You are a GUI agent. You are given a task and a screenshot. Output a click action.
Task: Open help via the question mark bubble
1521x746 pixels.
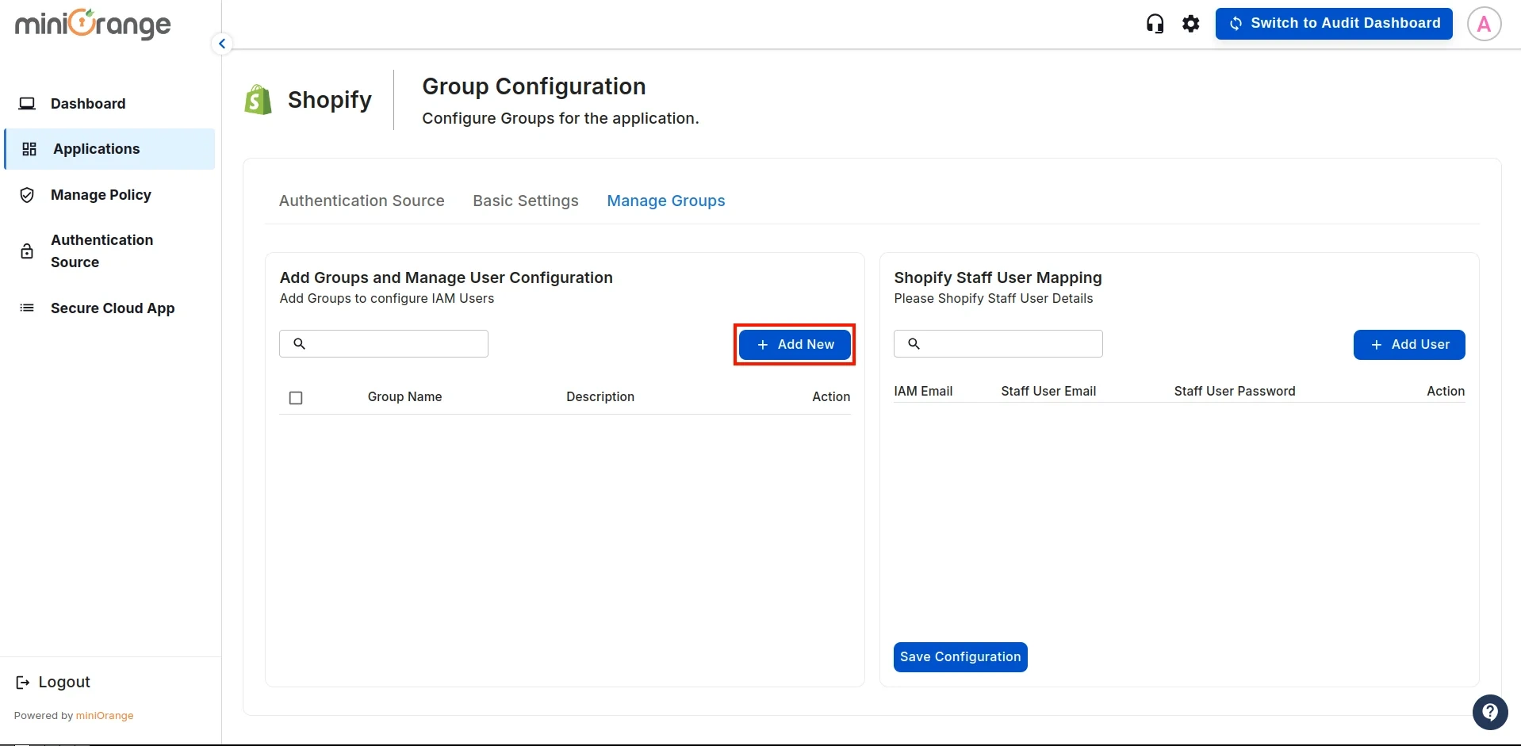tap(1490, 712)
